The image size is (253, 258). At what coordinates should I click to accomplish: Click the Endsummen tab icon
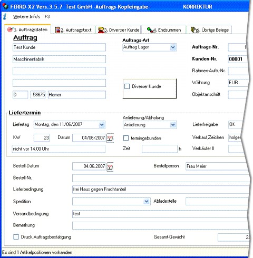150,30
